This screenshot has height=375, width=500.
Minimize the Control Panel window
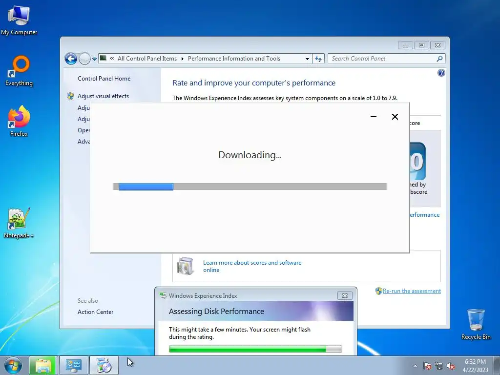tap(405, 45)
